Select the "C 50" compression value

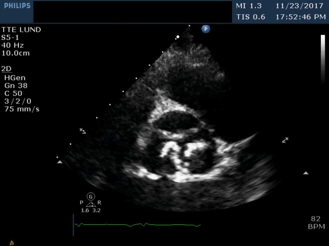[x=13, y=94]
